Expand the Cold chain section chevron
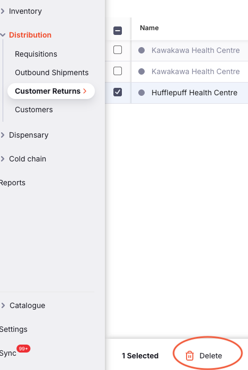 [3, 159]
